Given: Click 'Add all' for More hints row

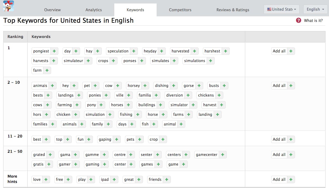Looking at the screenshot, I should point(283,179).
